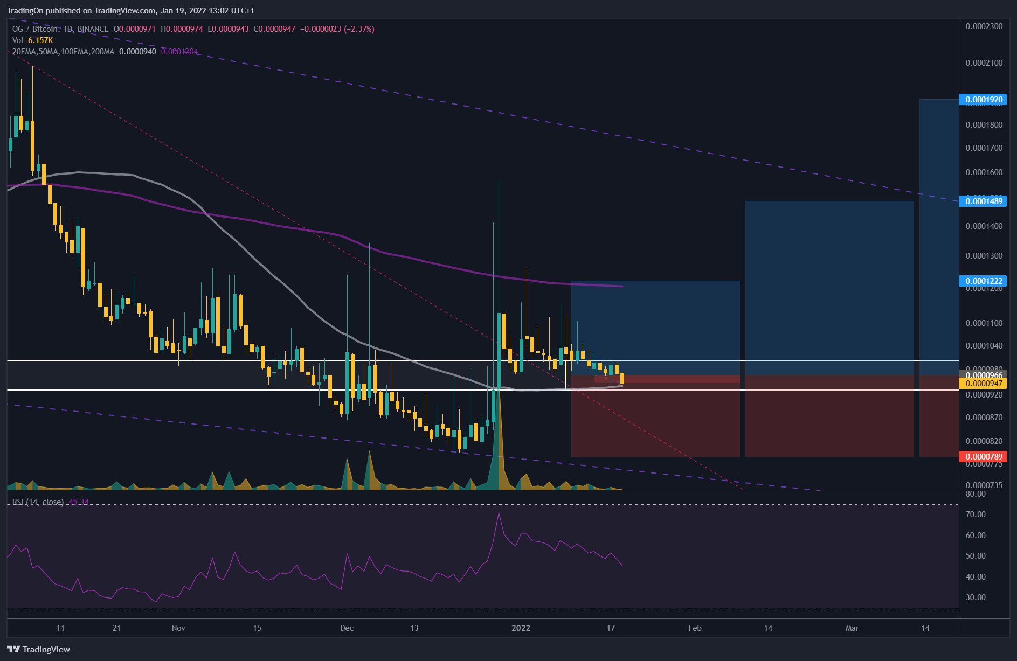Click the RSI axis label 50.00
This screenshot has width=1017, height=661.
click(976, 556)
